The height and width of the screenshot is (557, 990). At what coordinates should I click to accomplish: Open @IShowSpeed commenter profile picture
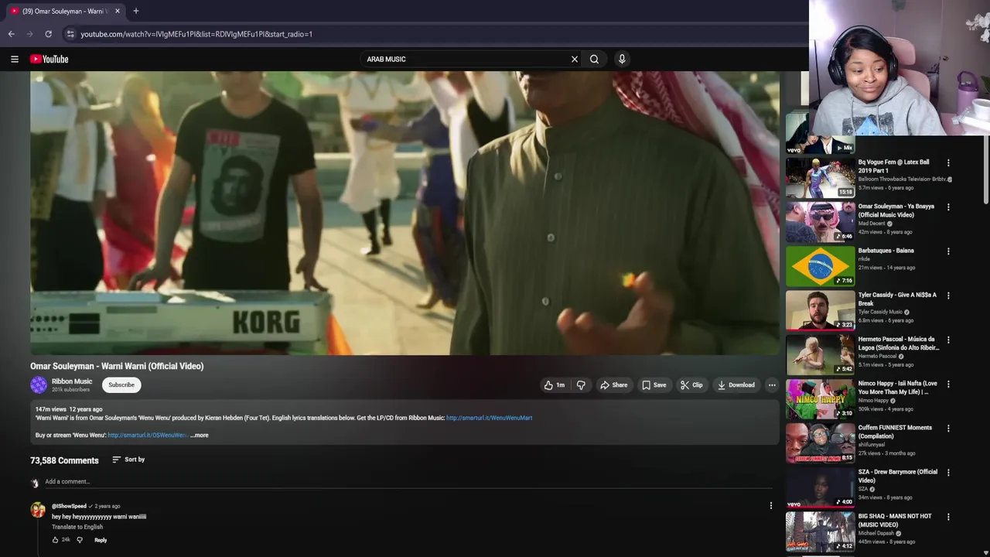click(38, 510)
